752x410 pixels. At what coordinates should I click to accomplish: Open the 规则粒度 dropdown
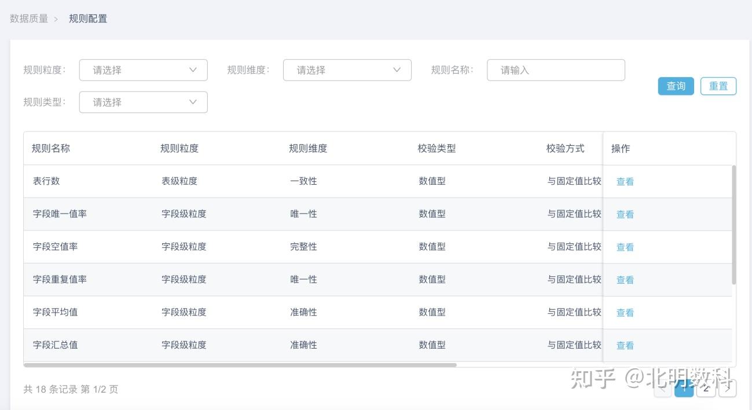[143, 70]
